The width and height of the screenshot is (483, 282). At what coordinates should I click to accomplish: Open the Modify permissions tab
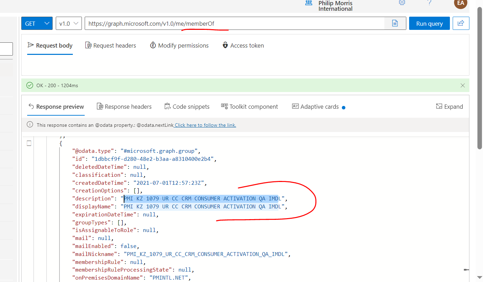[x=179, y=45]
